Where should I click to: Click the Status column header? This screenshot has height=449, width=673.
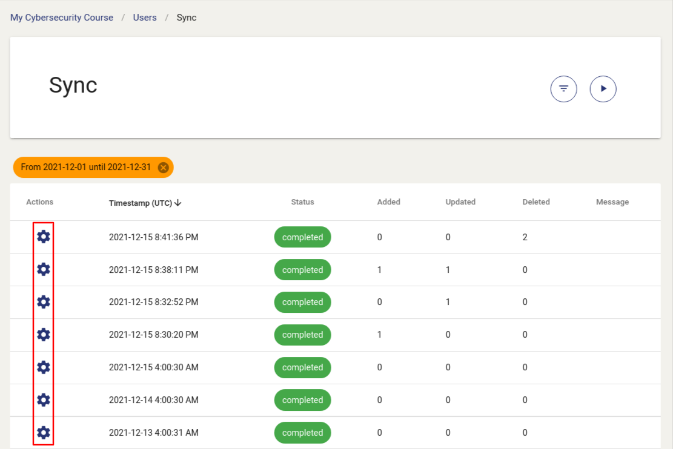(302, 202)
